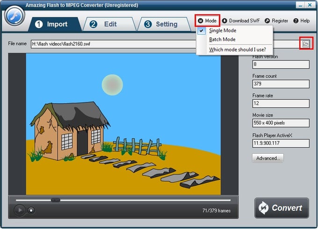Click the playback seek slider thumb

[x=55, y=200]
